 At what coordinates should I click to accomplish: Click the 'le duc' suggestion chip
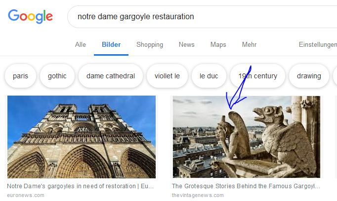point(209,76)
